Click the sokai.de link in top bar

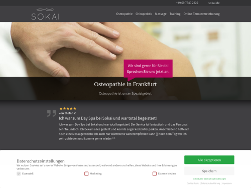tap(214, 3)
